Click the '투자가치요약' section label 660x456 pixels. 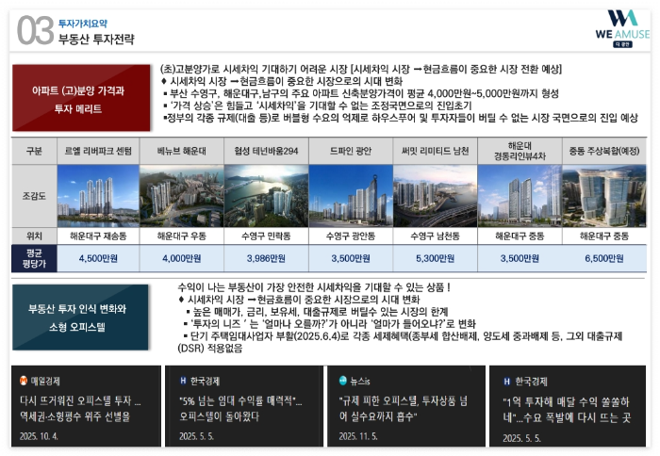pyautogui.click(x=83, y=24)
